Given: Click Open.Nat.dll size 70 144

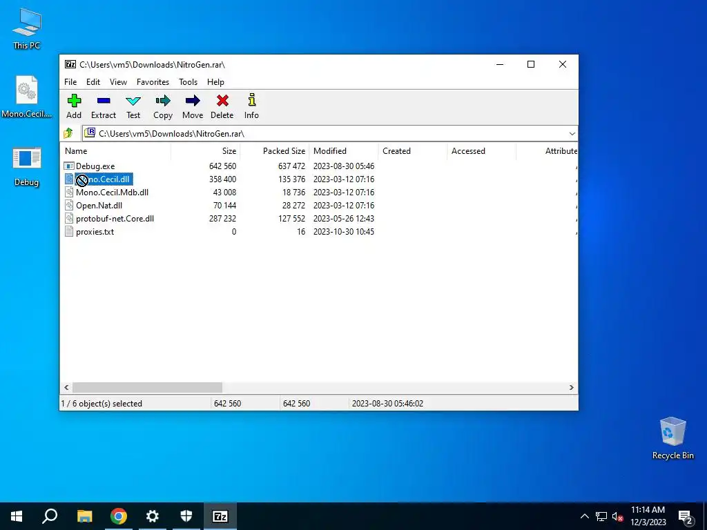Looking at the screenshot, I should [x=224, y=206].
